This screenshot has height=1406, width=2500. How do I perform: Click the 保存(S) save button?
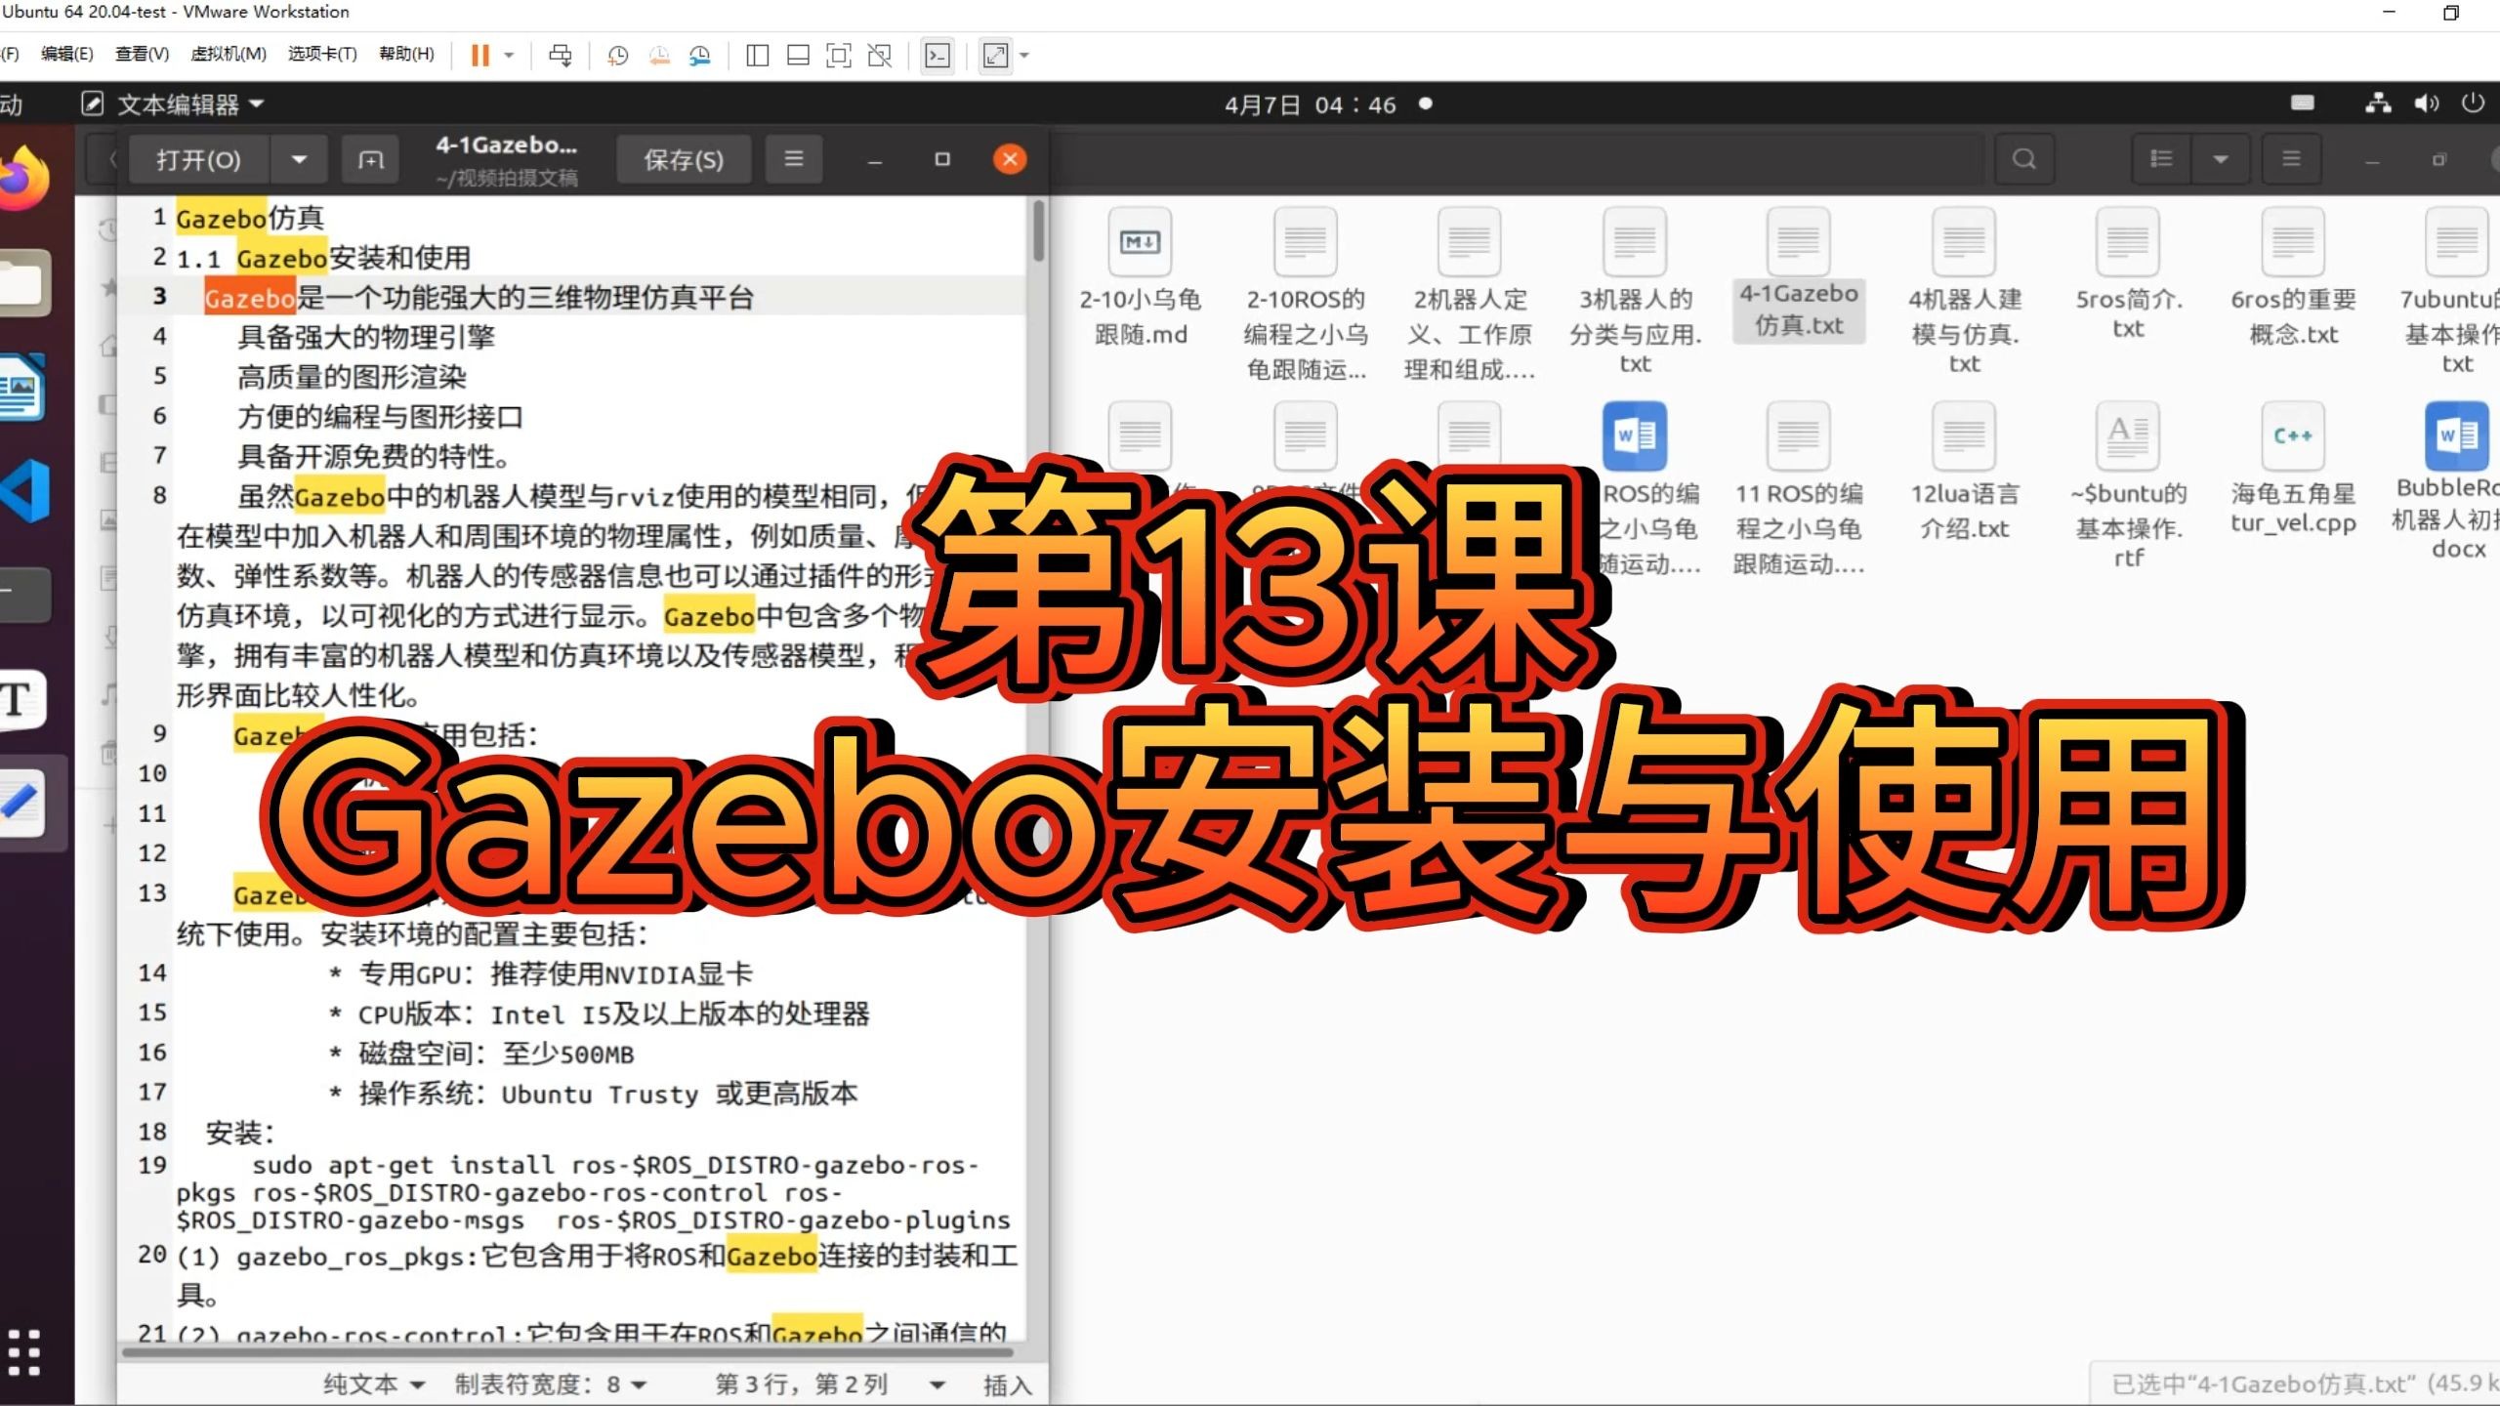[684, 159]
